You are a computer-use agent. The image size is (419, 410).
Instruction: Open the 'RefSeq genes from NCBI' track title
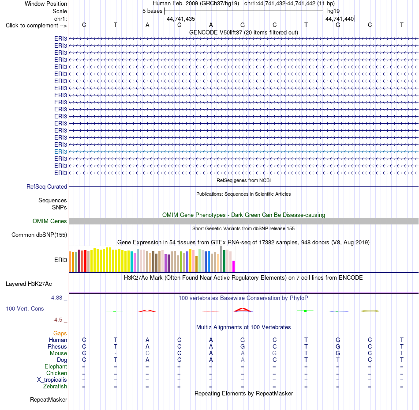coord(243,180)
